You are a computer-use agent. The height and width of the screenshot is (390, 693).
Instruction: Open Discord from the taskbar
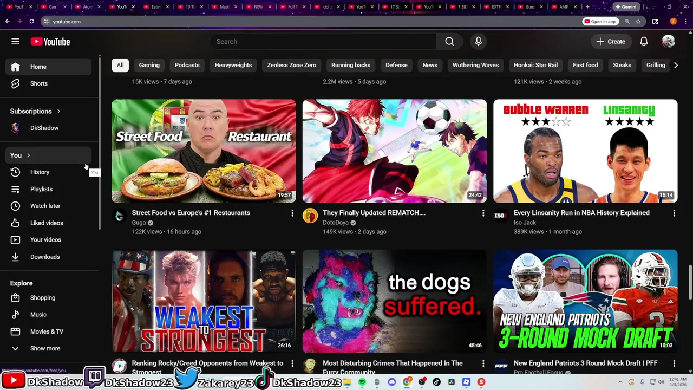[392, 382]
